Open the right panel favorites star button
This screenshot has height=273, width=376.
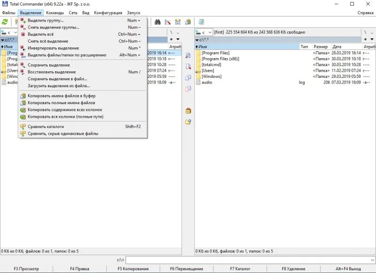point(365,39)
